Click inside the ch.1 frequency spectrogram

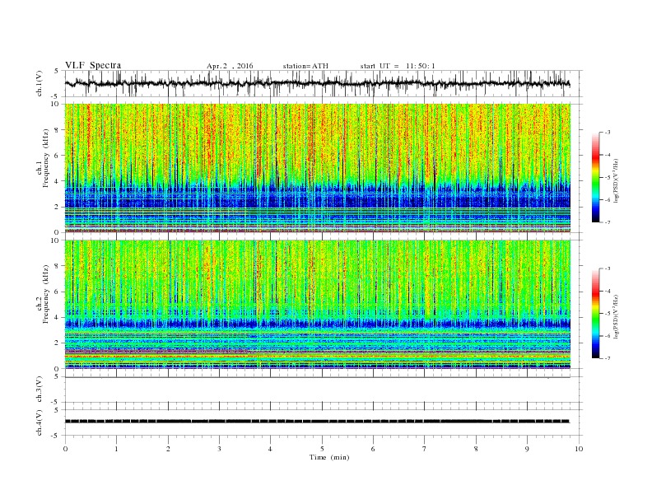[x=318, y=168]
